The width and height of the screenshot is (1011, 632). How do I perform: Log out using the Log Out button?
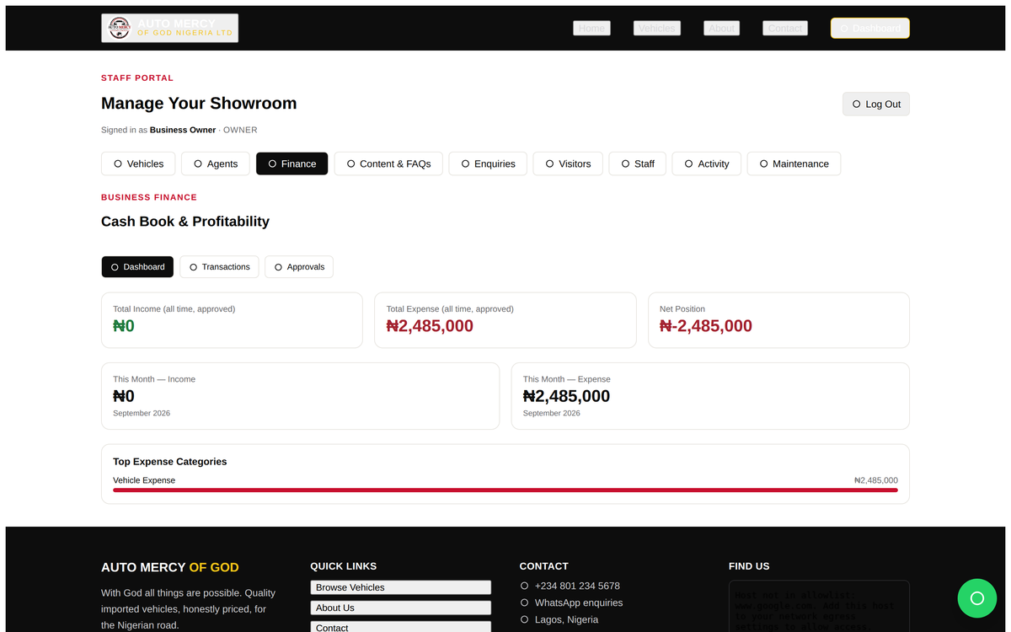click(876, 104)
